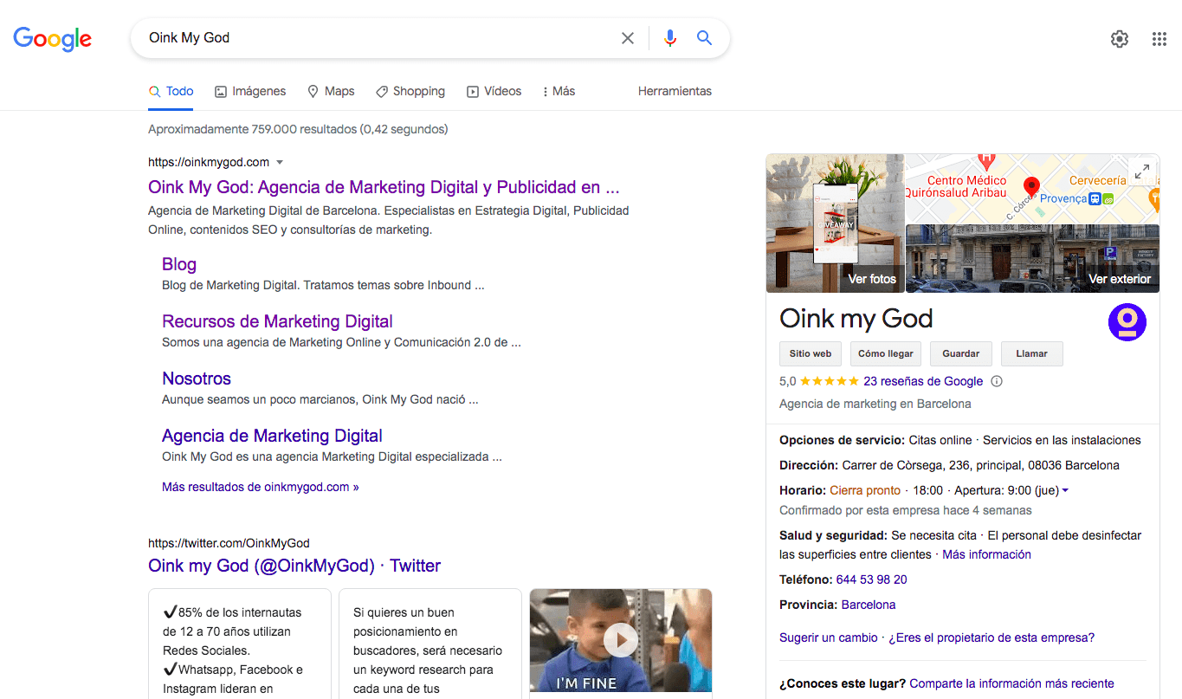The image size is (1182, 699).
Task: Clear the search box with X icon
Action: [628, 38]
